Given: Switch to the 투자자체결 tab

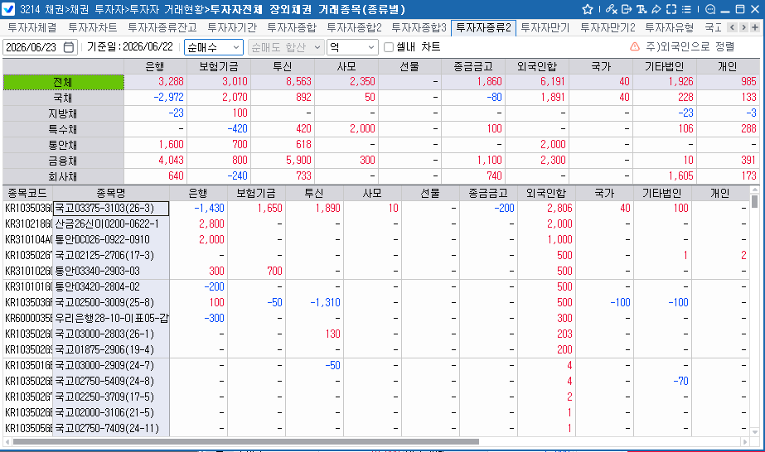Looking at the screenshot, I should pyautogui.click(x=32, y=28).
